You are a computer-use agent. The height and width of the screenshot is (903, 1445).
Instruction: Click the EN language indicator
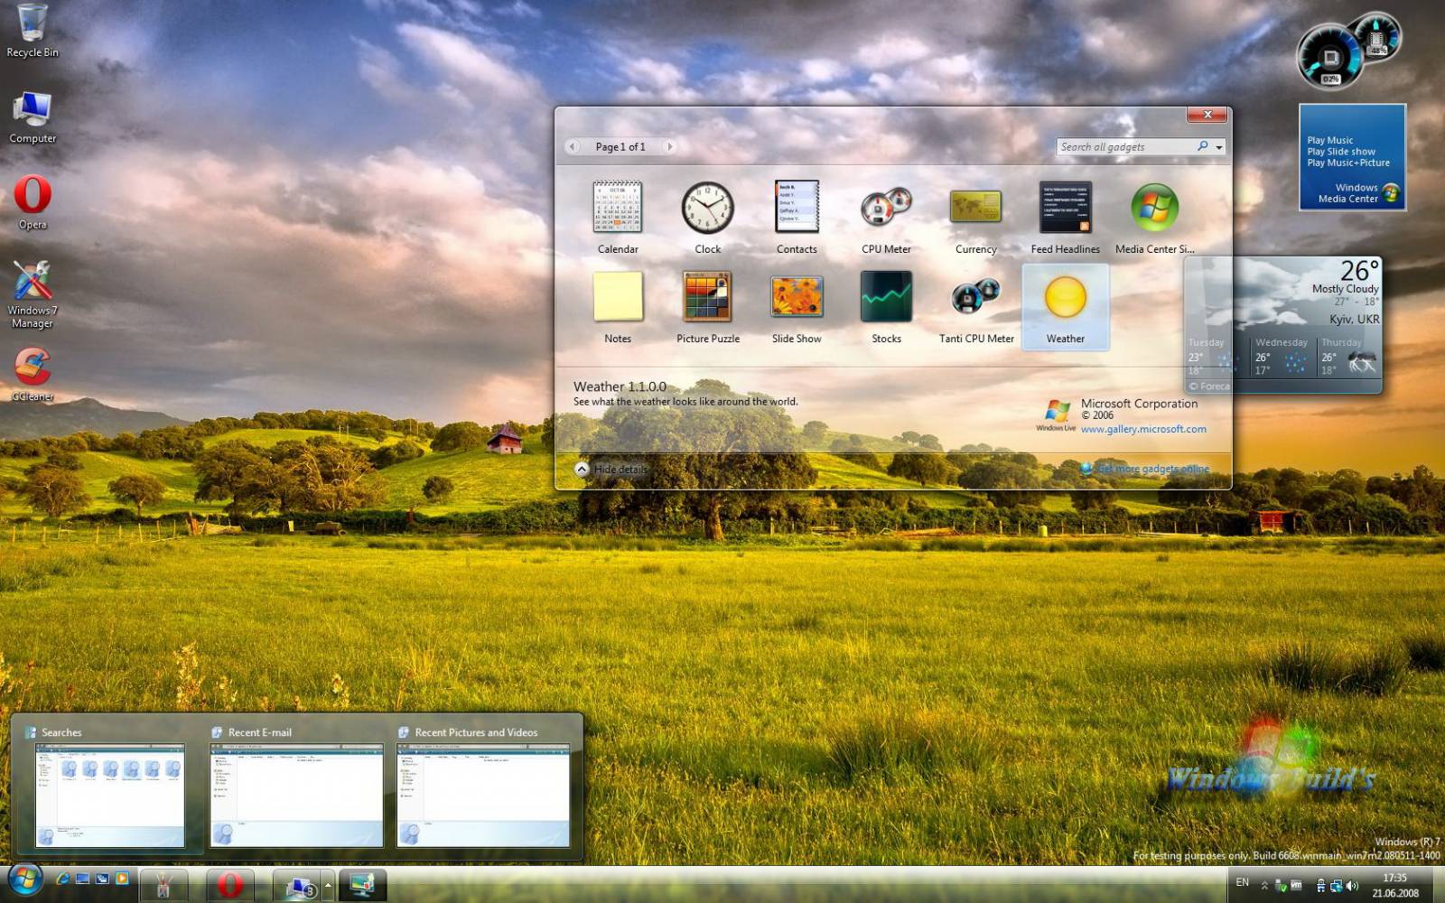pyautogui.click(x=1243, y=882)
